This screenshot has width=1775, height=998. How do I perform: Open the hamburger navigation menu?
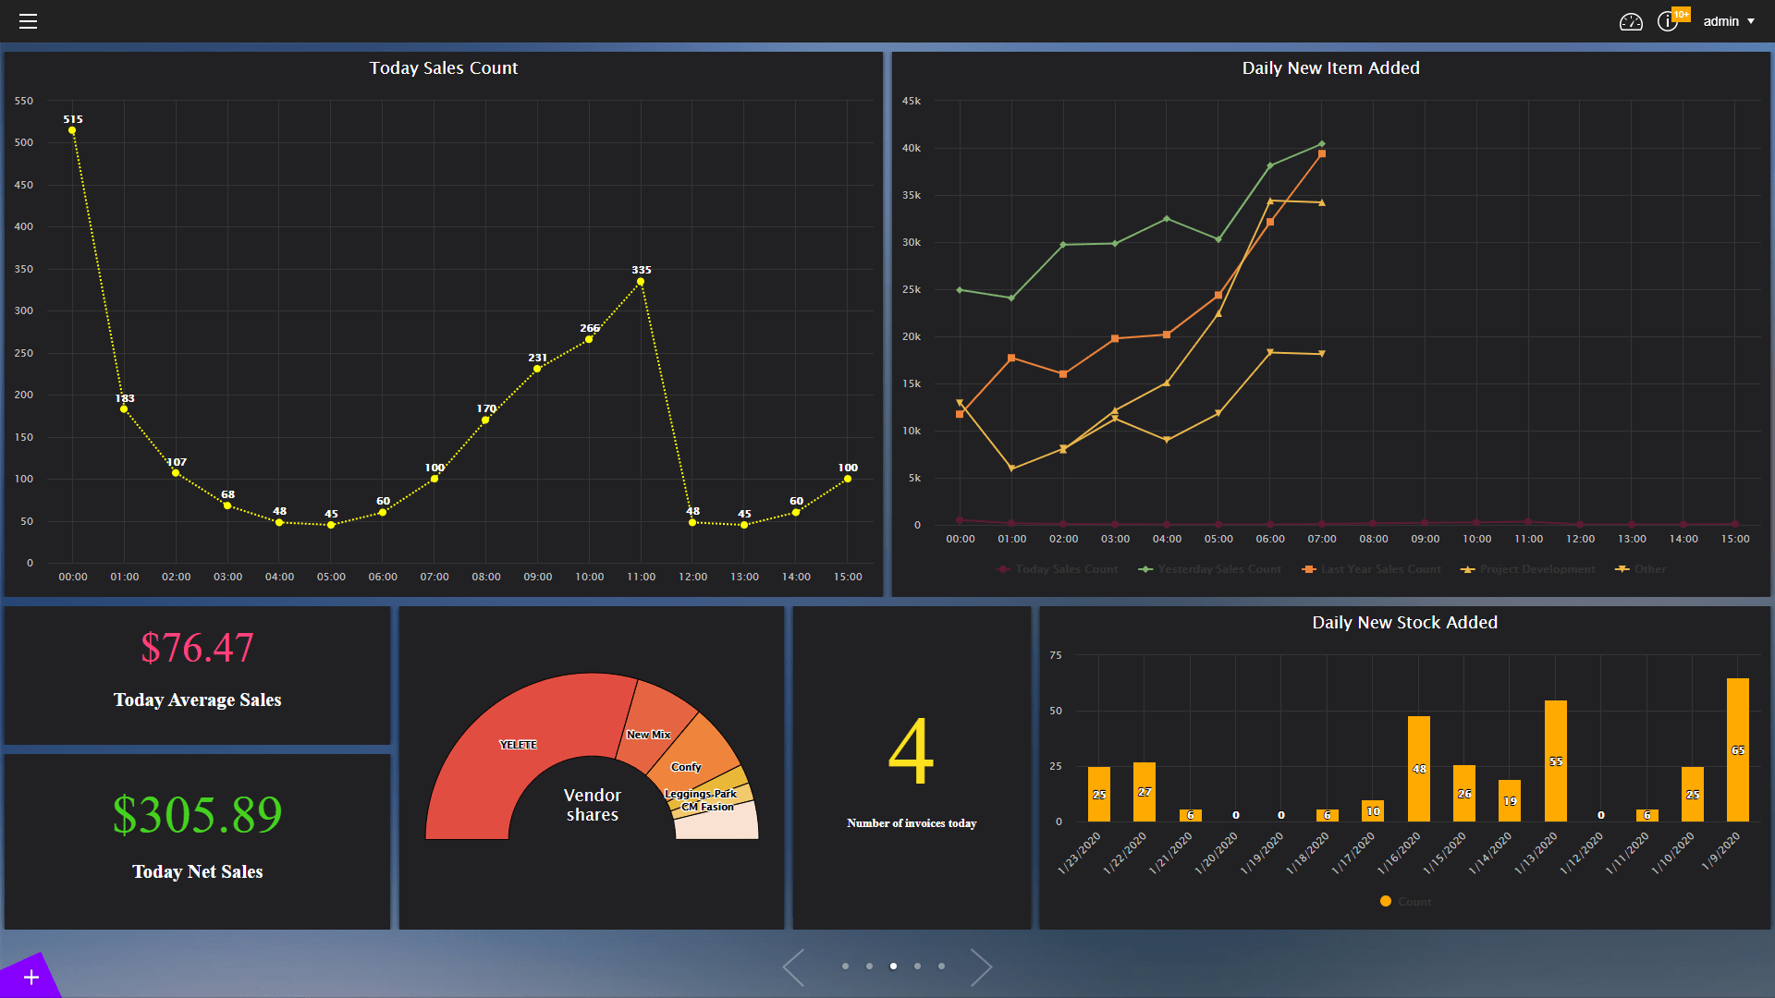tap(28, 21)
